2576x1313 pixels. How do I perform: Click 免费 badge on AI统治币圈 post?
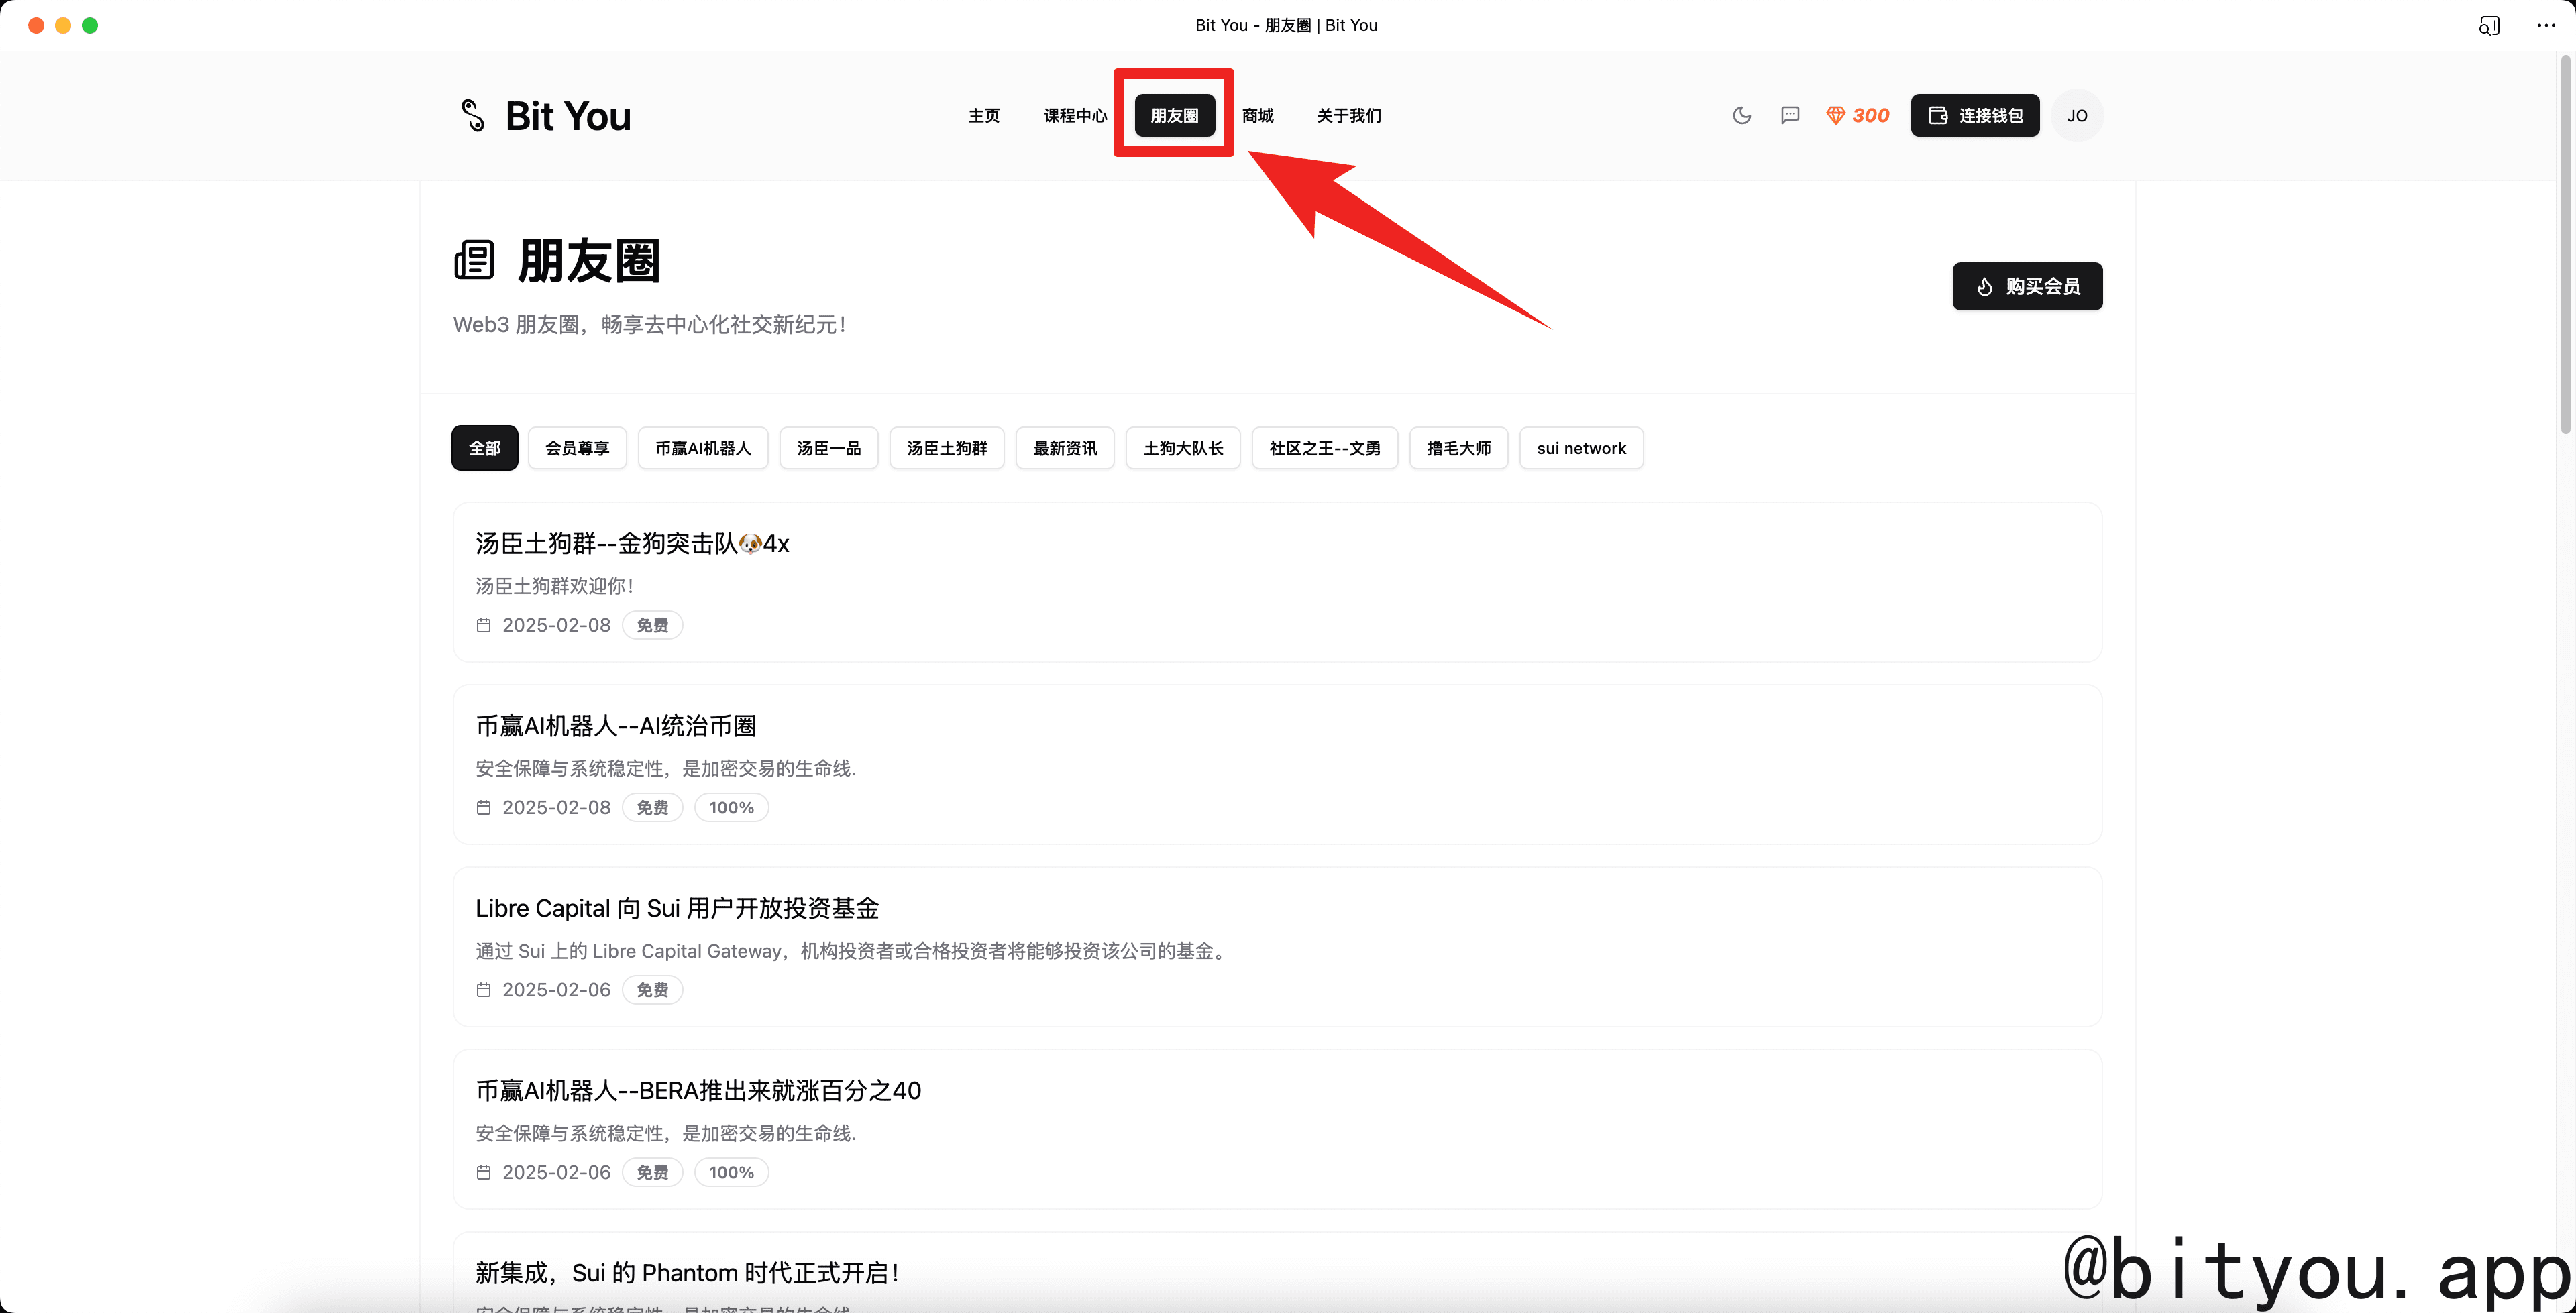tap(652, 808)
